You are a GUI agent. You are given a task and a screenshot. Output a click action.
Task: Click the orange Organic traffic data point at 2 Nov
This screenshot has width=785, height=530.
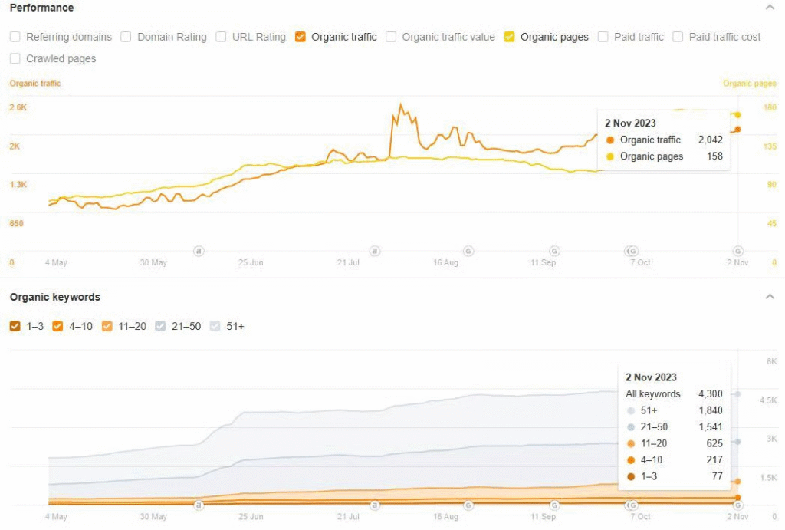737,129
